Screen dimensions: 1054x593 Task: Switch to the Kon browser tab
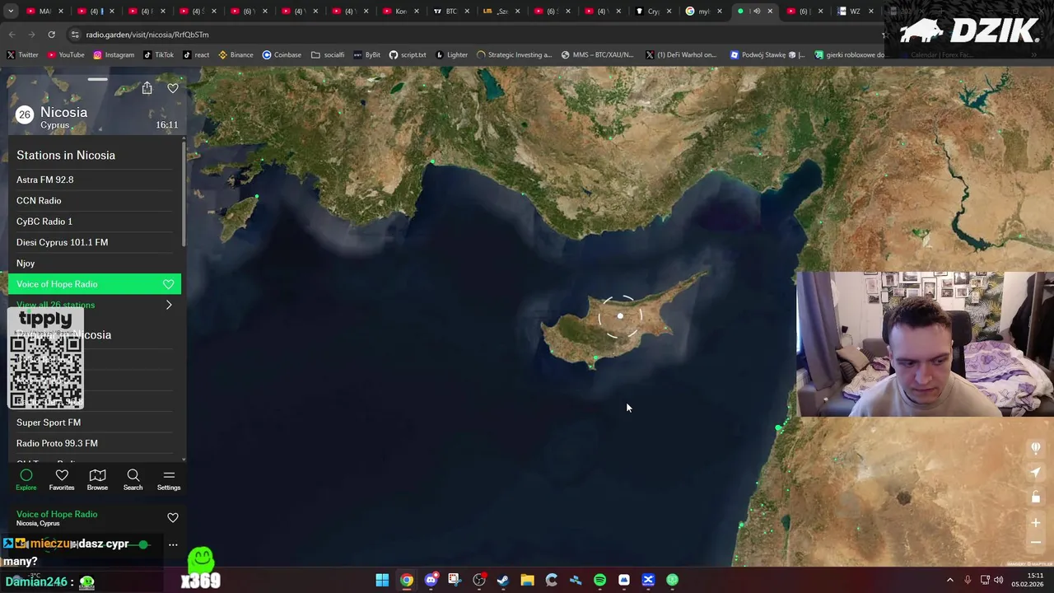[400, 12]
